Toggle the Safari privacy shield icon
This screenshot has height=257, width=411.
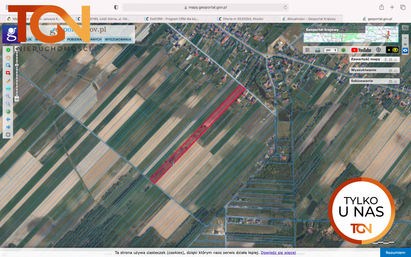point(116,7)
